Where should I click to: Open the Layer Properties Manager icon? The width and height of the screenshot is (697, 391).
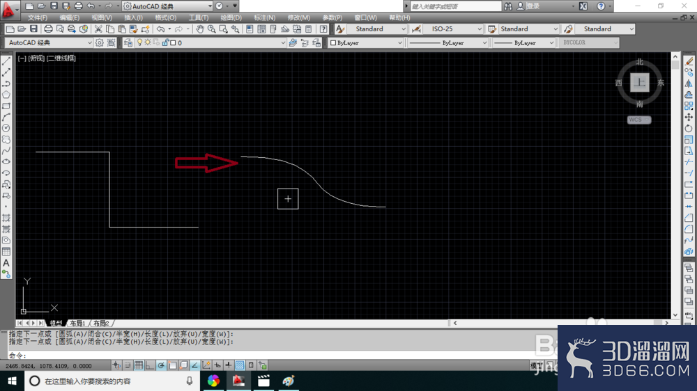tap(128, 42)
